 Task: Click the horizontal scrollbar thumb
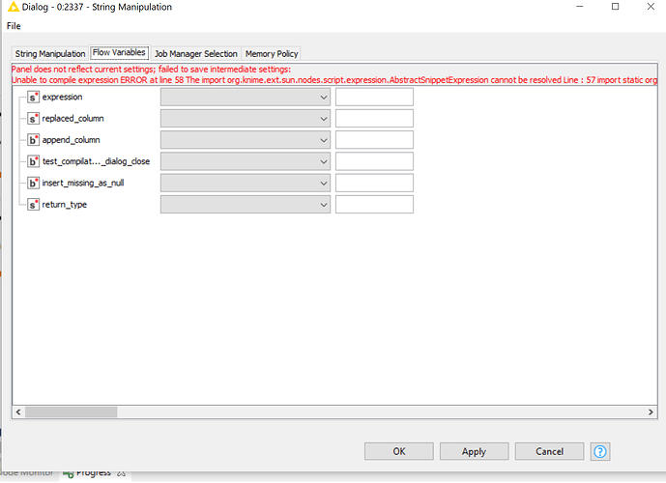71,412
